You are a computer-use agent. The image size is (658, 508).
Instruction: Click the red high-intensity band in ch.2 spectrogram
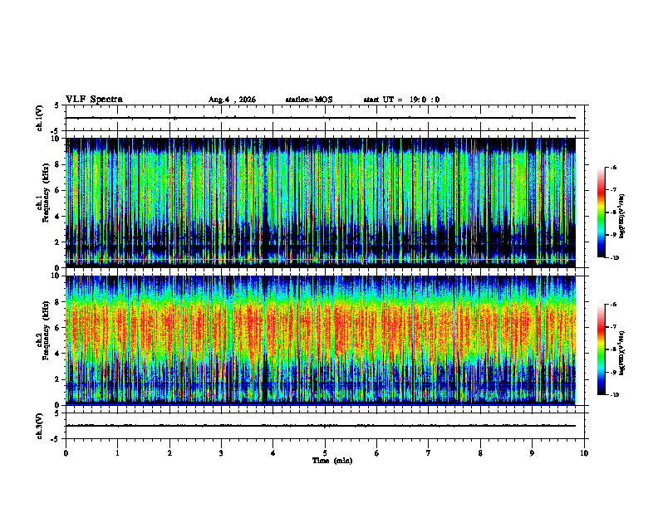pyautogui.click(x=321, y=325)
